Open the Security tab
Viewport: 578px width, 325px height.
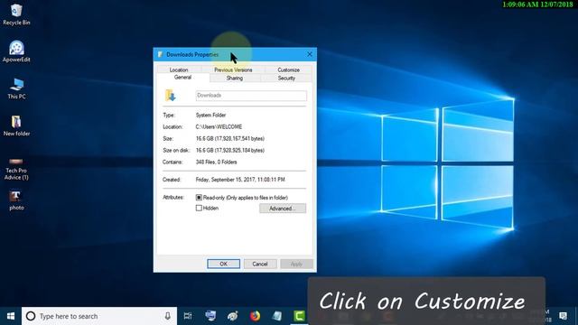tap(286, 79)
